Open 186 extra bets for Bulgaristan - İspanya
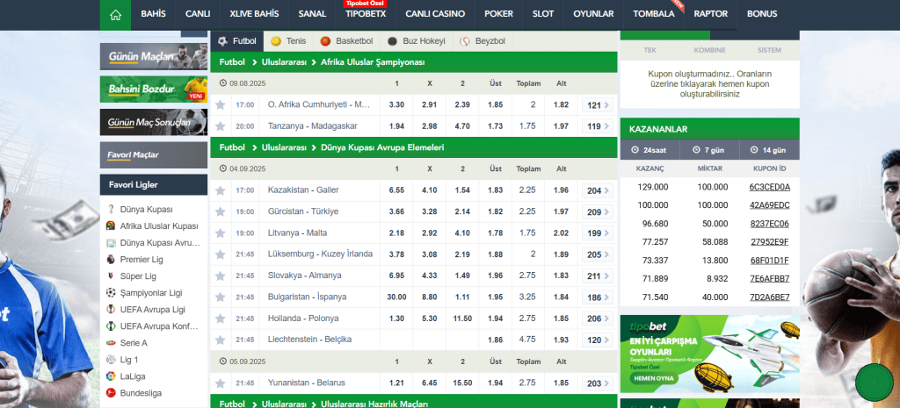 click(x=596, y=297)
